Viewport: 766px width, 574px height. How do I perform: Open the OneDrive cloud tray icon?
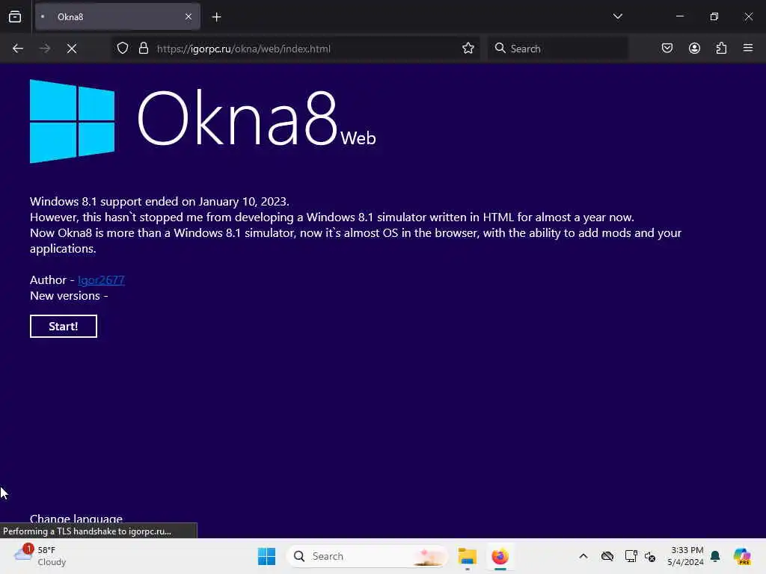pyautogui.click(x=607, y=556)
